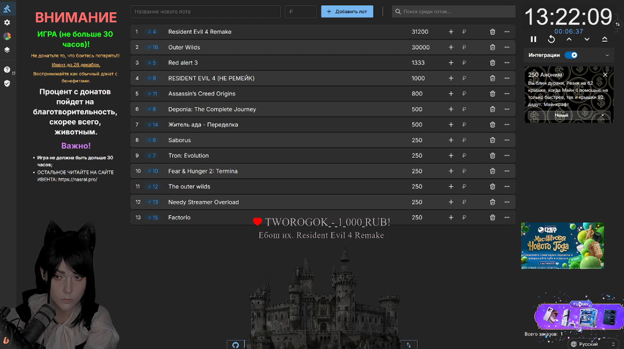624x349 pixels.
Task: Delete the Outer Wilds lot
Action: [492, 47]
